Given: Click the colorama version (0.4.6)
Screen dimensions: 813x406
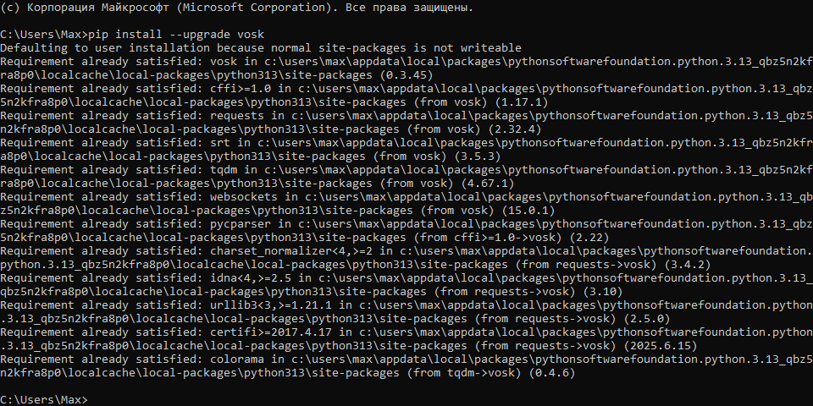Looking at the screenshot, I should 550,372.
